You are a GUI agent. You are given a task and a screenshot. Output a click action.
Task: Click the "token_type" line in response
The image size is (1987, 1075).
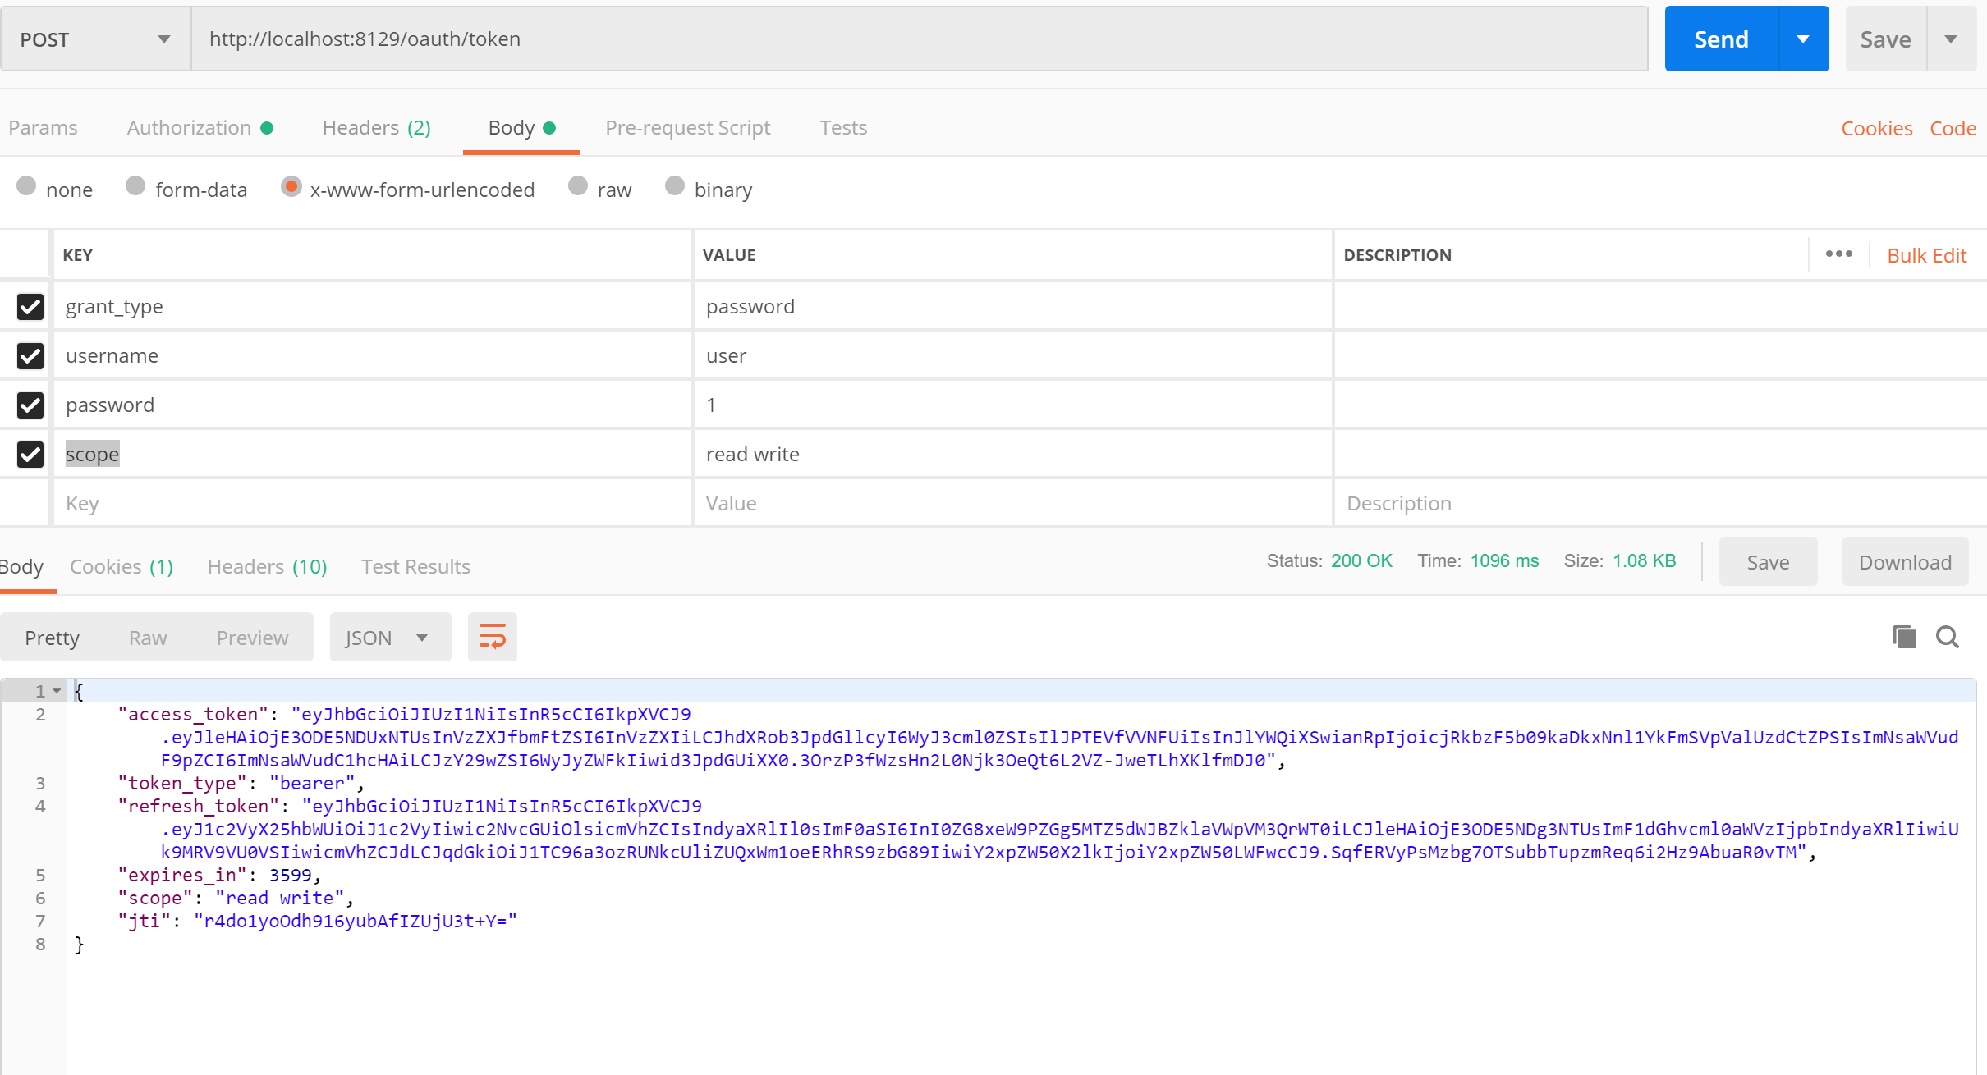click(241, 784)
